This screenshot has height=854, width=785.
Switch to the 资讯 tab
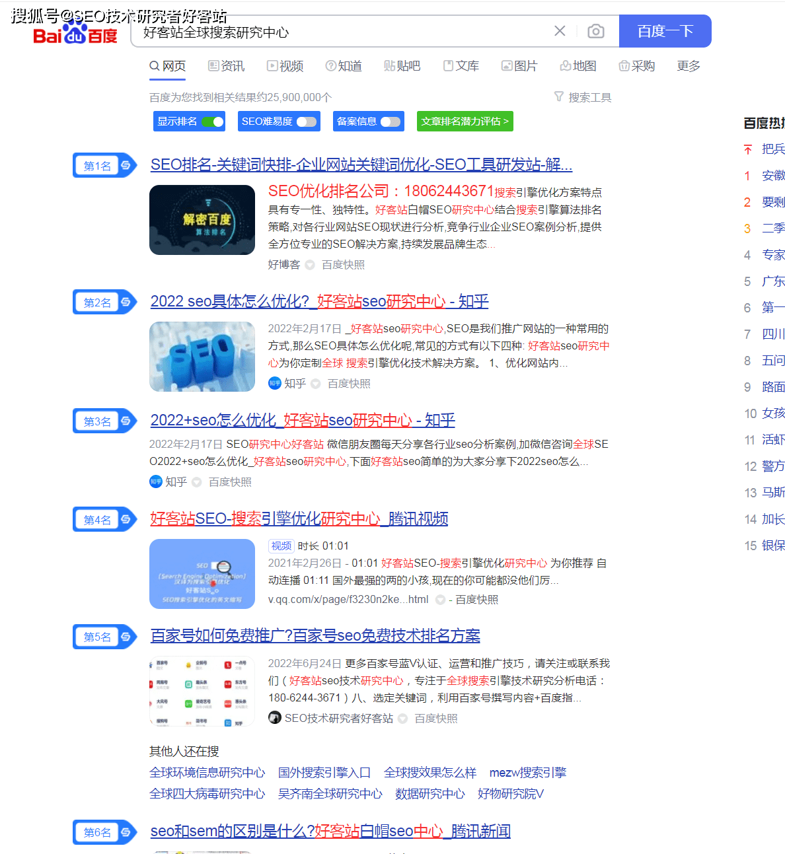click(226, 66)
